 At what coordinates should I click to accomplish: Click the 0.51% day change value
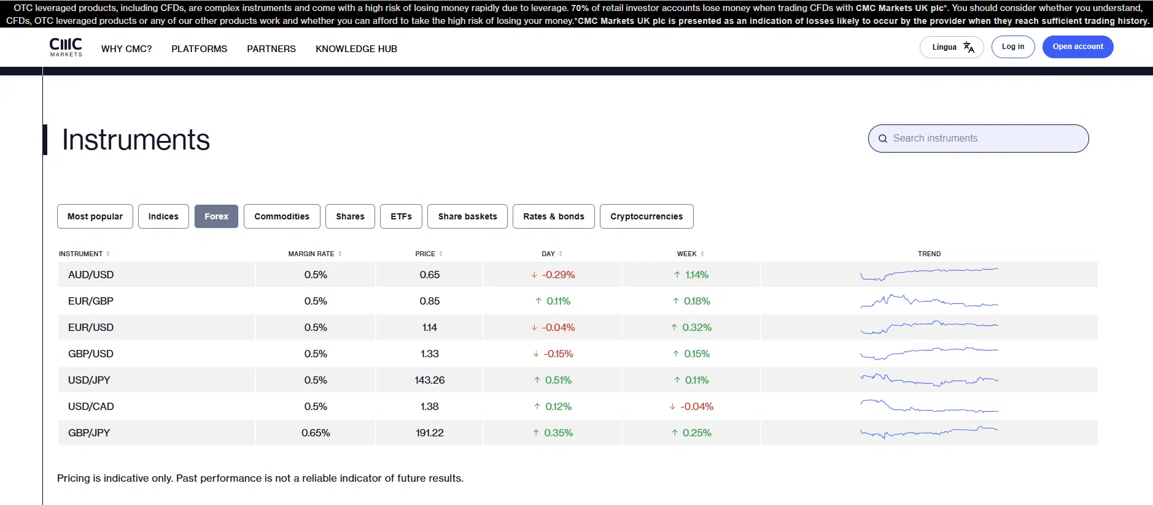pos(558,380)
